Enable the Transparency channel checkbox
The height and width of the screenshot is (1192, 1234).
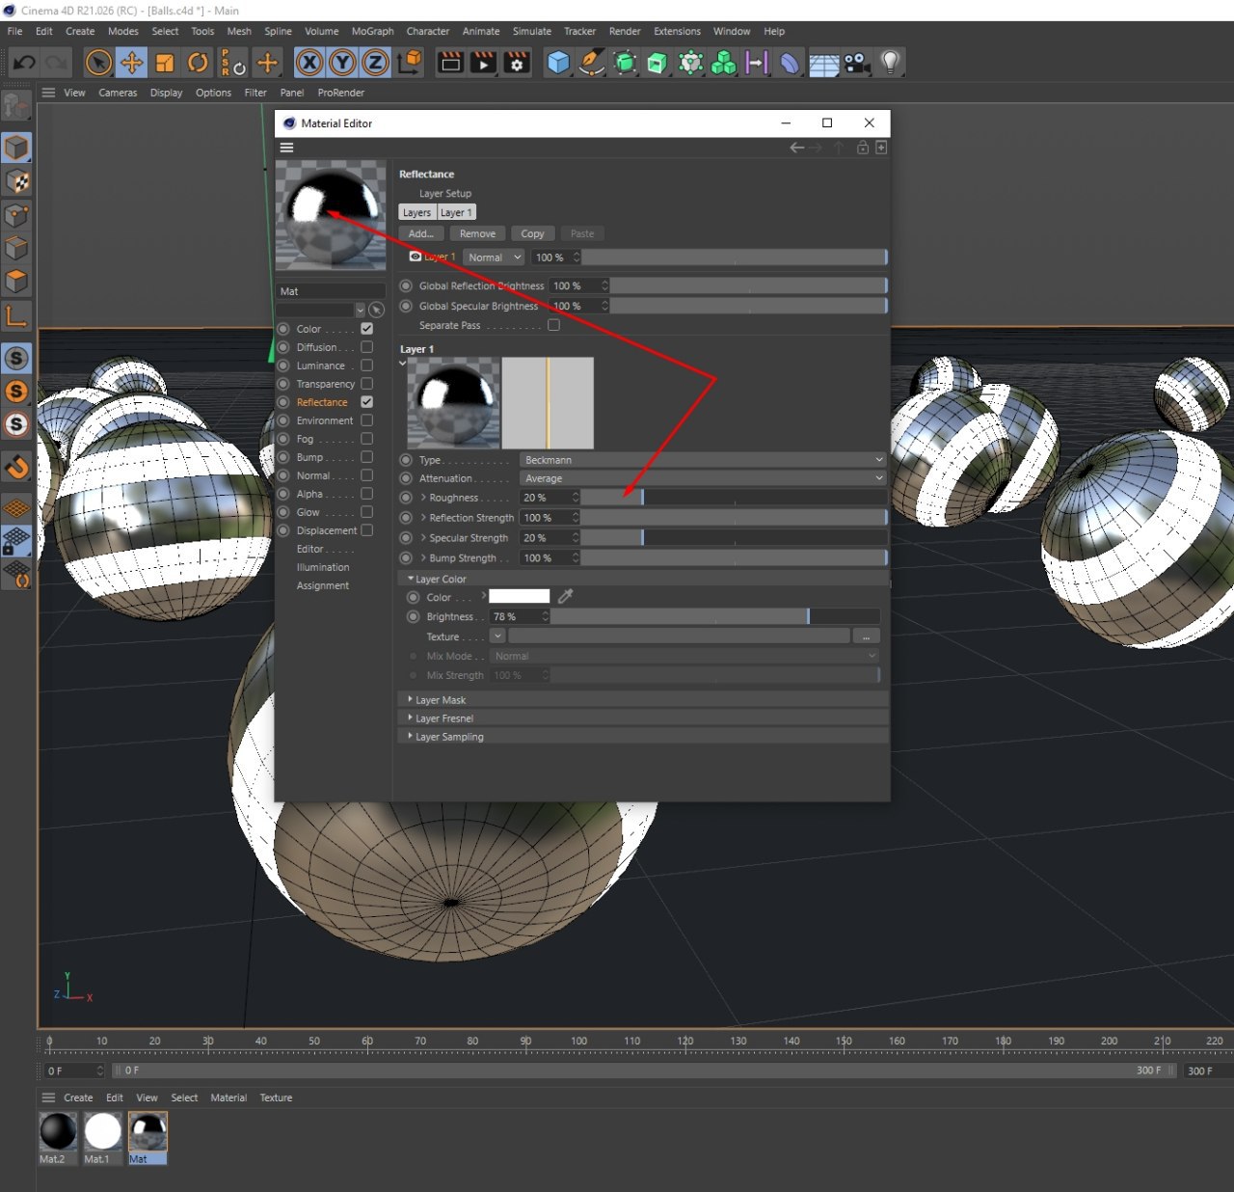pyautogui.click(x=366, y=384)
